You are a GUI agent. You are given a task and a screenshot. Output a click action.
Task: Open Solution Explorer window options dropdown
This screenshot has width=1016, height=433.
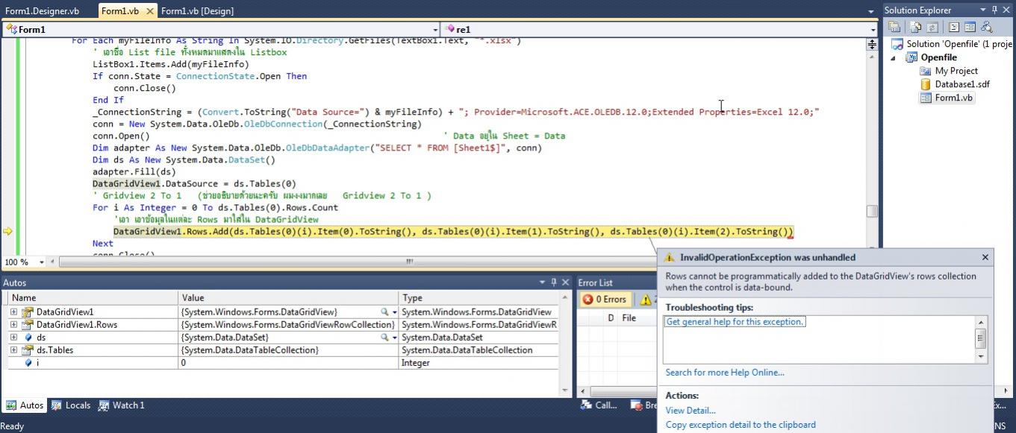pos(983,10)
